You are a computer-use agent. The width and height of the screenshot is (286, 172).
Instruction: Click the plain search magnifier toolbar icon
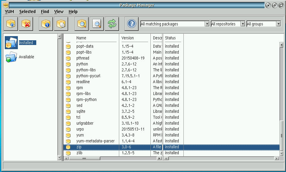(97, 24)
